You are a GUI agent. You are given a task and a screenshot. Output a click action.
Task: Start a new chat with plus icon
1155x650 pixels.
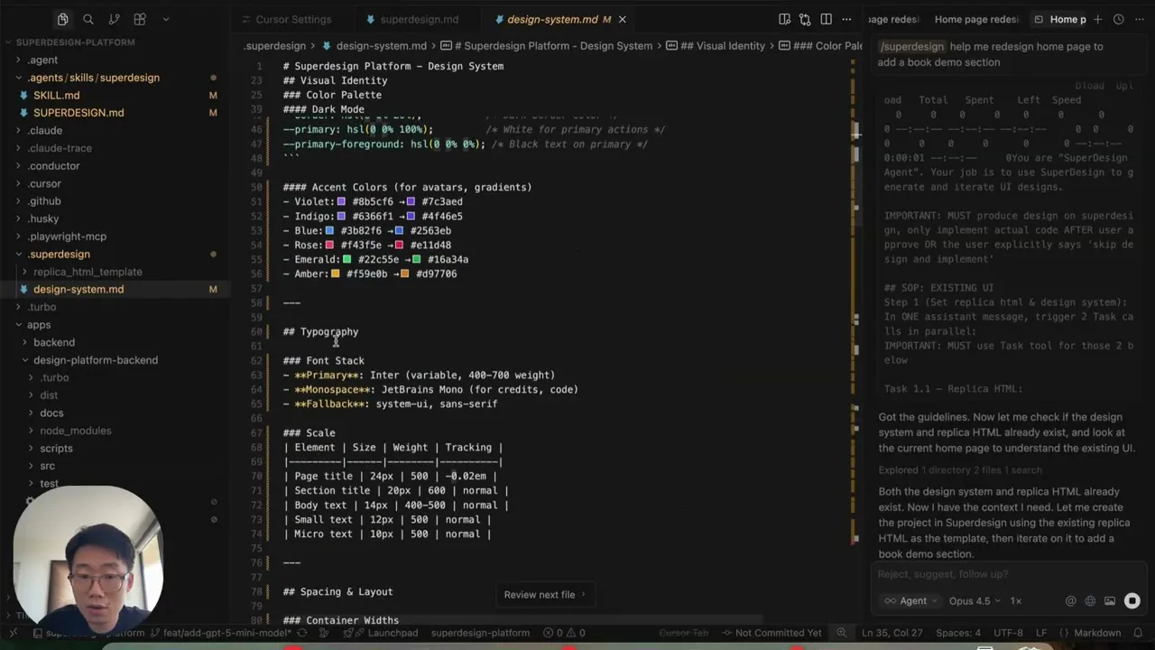tap(1098, 19)
